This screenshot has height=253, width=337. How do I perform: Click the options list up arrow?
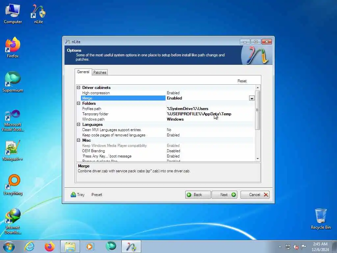pos(257,88)
